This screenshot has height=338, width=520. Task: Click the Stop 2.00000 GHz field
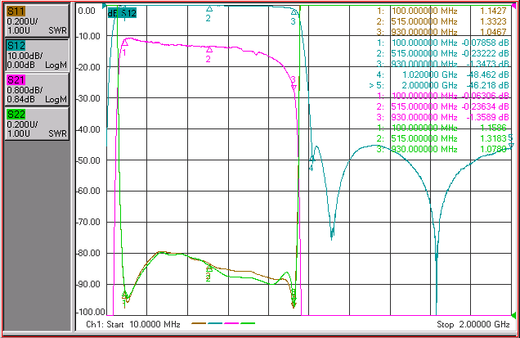click(x=473, y=324)
